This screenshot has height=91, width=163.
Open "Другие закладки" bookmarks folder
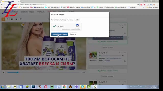[152, 7]
